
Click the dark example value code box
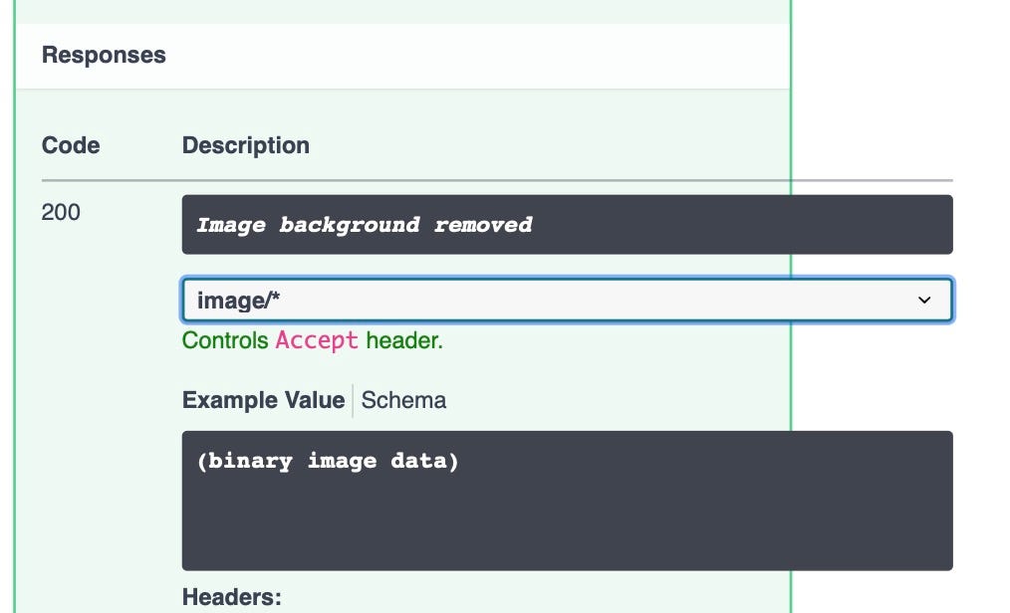coord(568,498)
